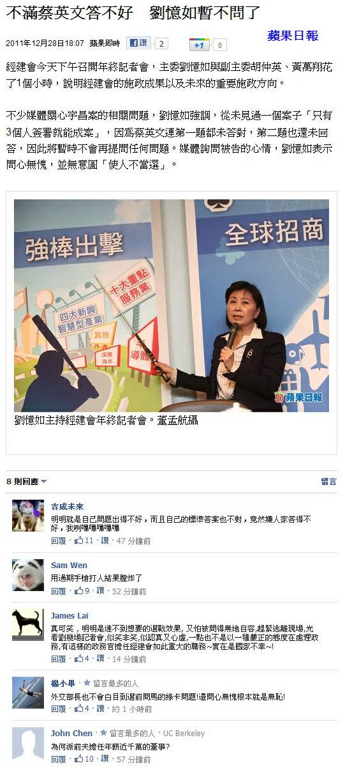345x770 pixels.
Task: Open 吉成未來's profile avatar
Action: pos(28,516)
